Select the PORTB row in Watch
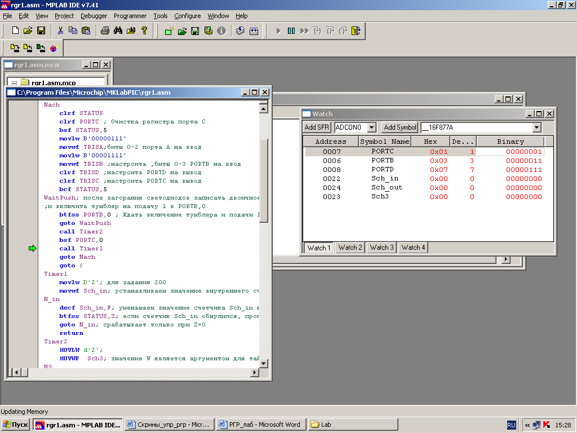 coord(424,161)
